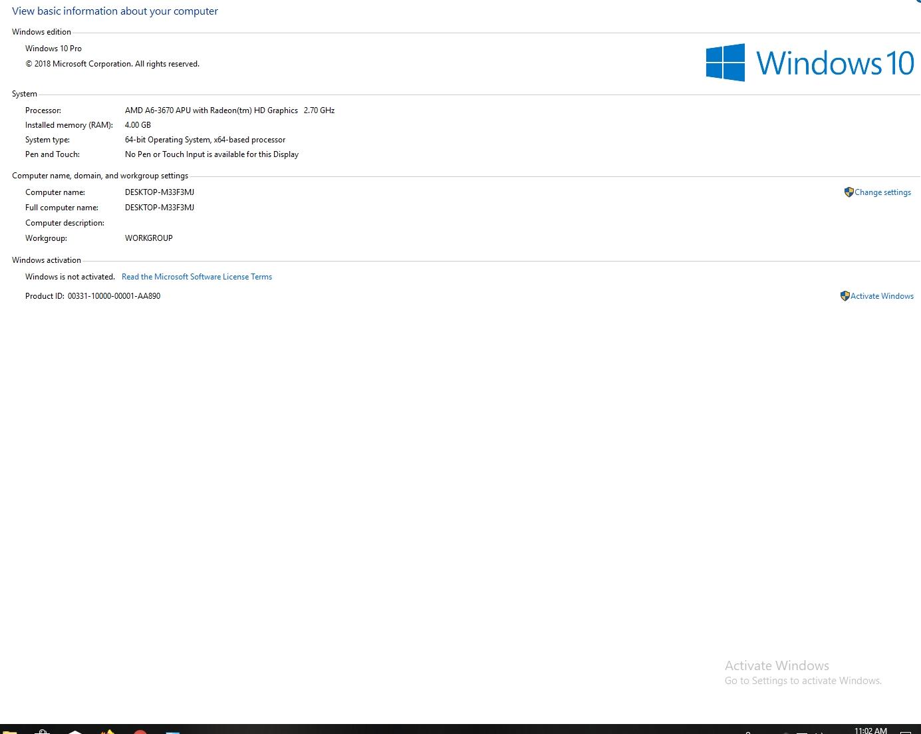Viewport: 921px width, 734px height.
Task: Click the 'Pen and Touch:' label
Action: coord(53,154)
